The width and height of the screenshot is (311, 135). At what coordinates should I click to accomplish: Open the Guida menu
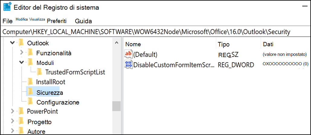83,21
